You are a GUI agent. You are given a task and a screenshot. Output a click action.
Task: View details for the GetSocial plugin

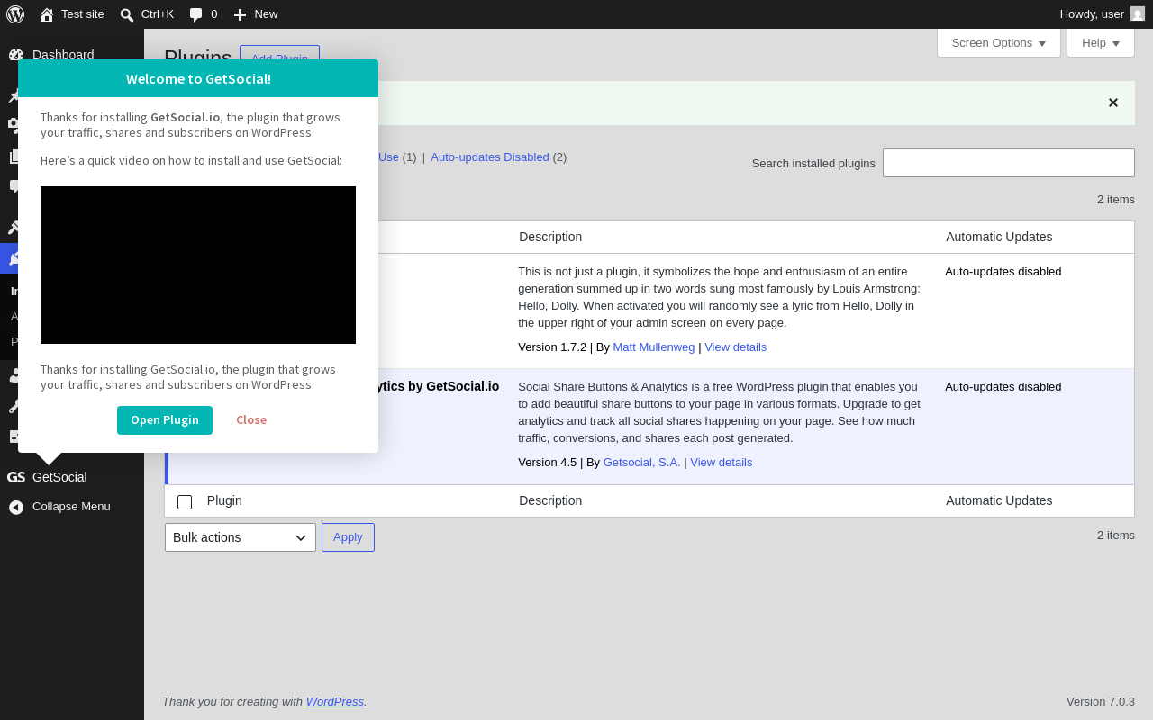pyautogui.click(x=722, y=463)
